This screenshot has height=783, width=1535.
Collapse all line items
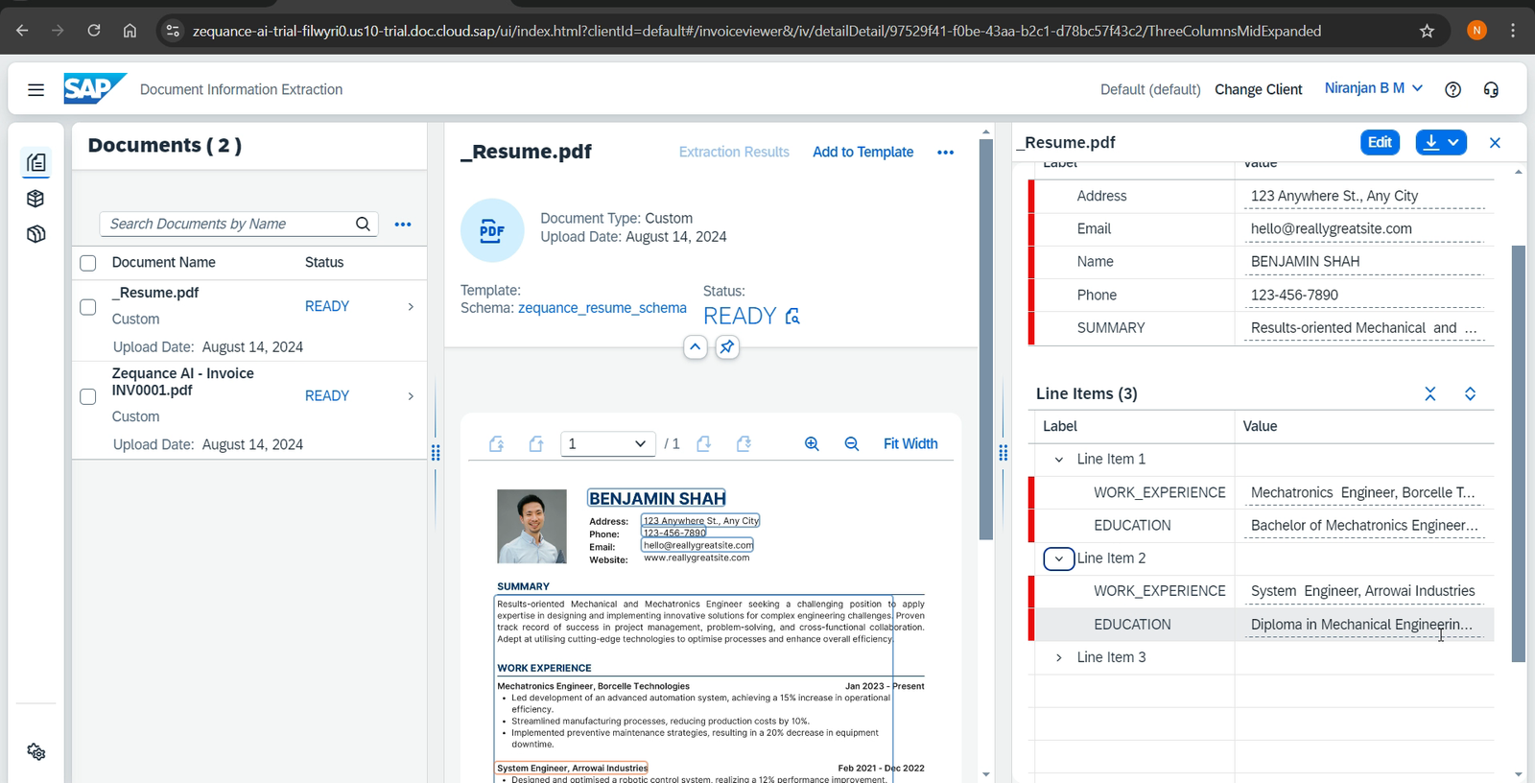click(x=1430, y=394)
